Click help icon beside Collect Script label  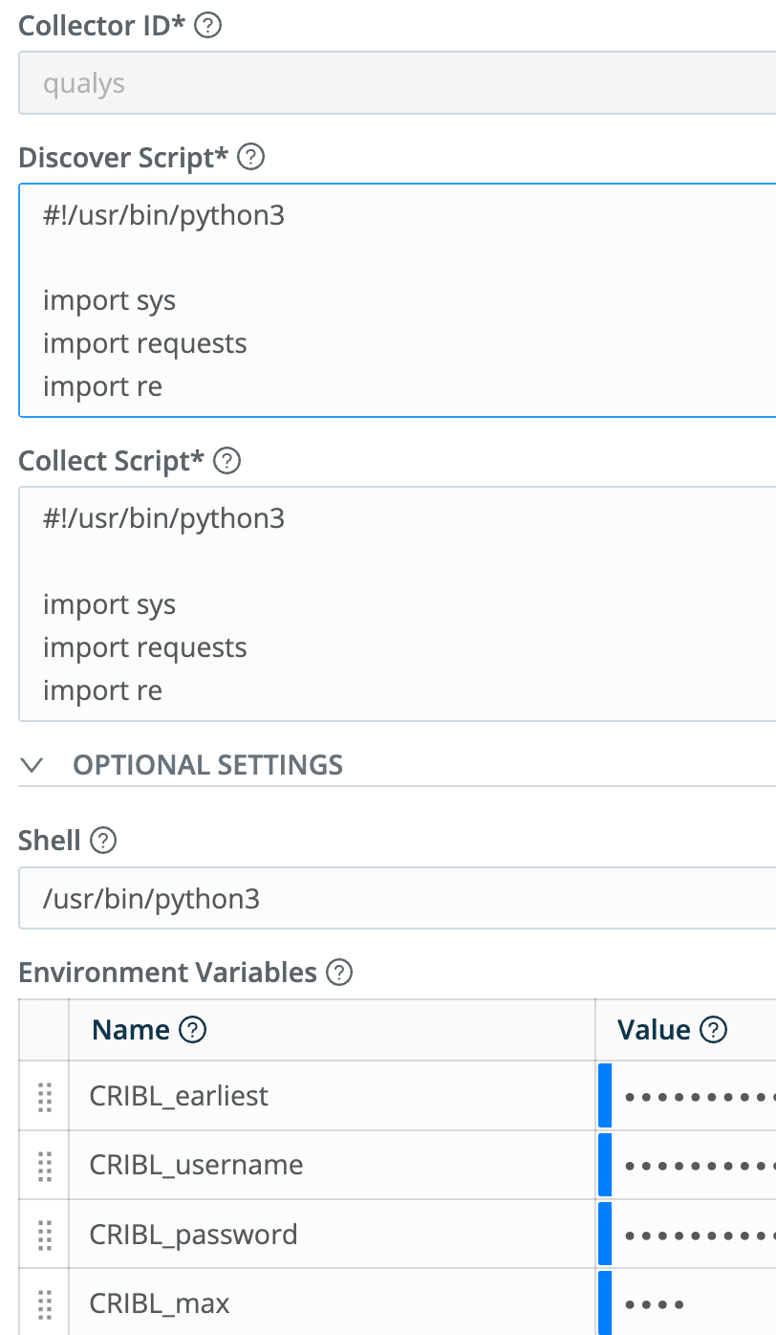(226, 461)
